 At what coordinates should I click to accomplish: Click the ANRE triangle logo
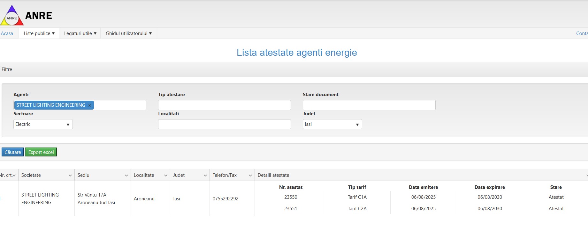coord(12,16)
